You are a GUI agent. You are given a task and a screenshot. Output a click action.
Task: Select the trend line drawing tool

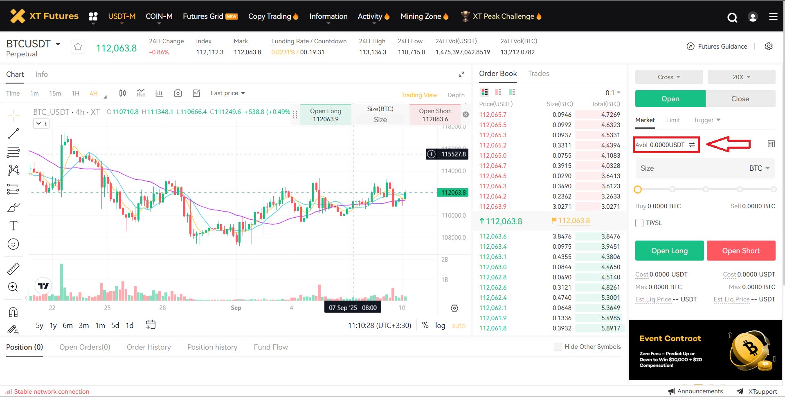tap(13, 134)
